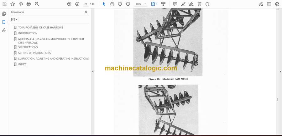
Task: Click the page number input field
Action: pos(86,4)
